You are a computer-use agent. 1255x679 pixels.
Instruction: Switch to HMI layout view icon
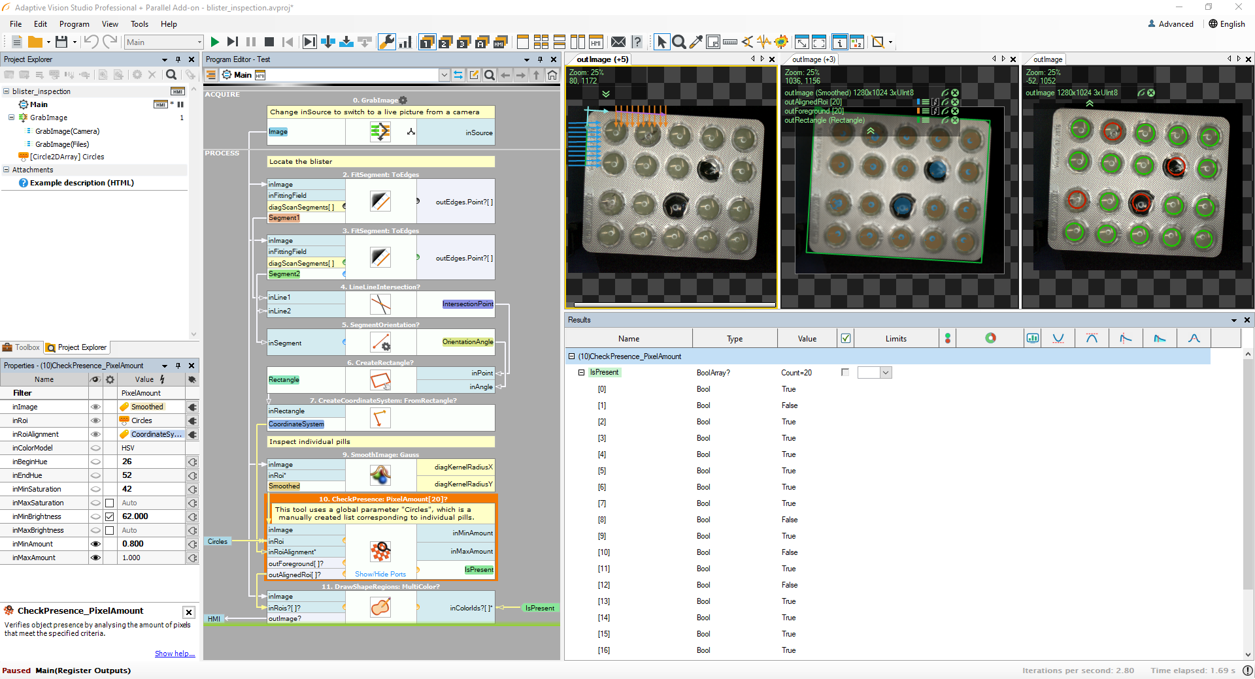[595, 42]
